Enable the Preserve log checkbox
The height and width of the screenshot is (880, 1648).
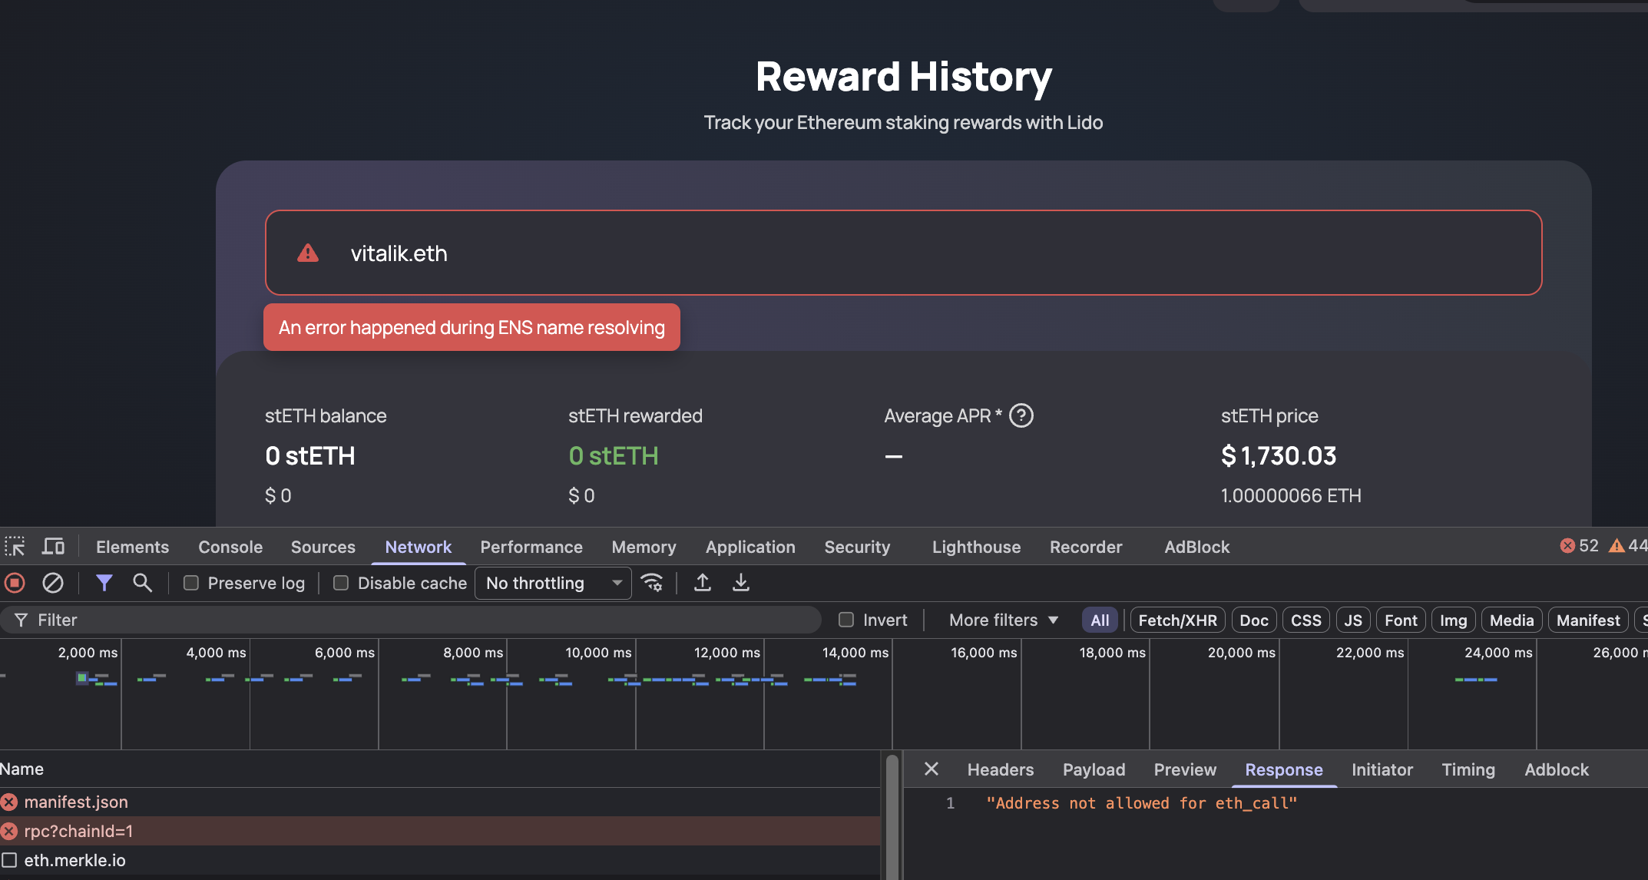click(191, 584)
